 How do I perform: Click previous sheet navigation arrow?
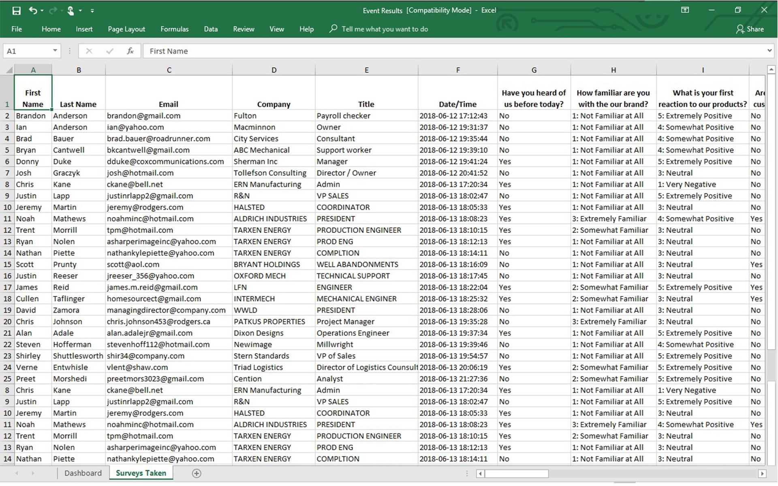17,473
